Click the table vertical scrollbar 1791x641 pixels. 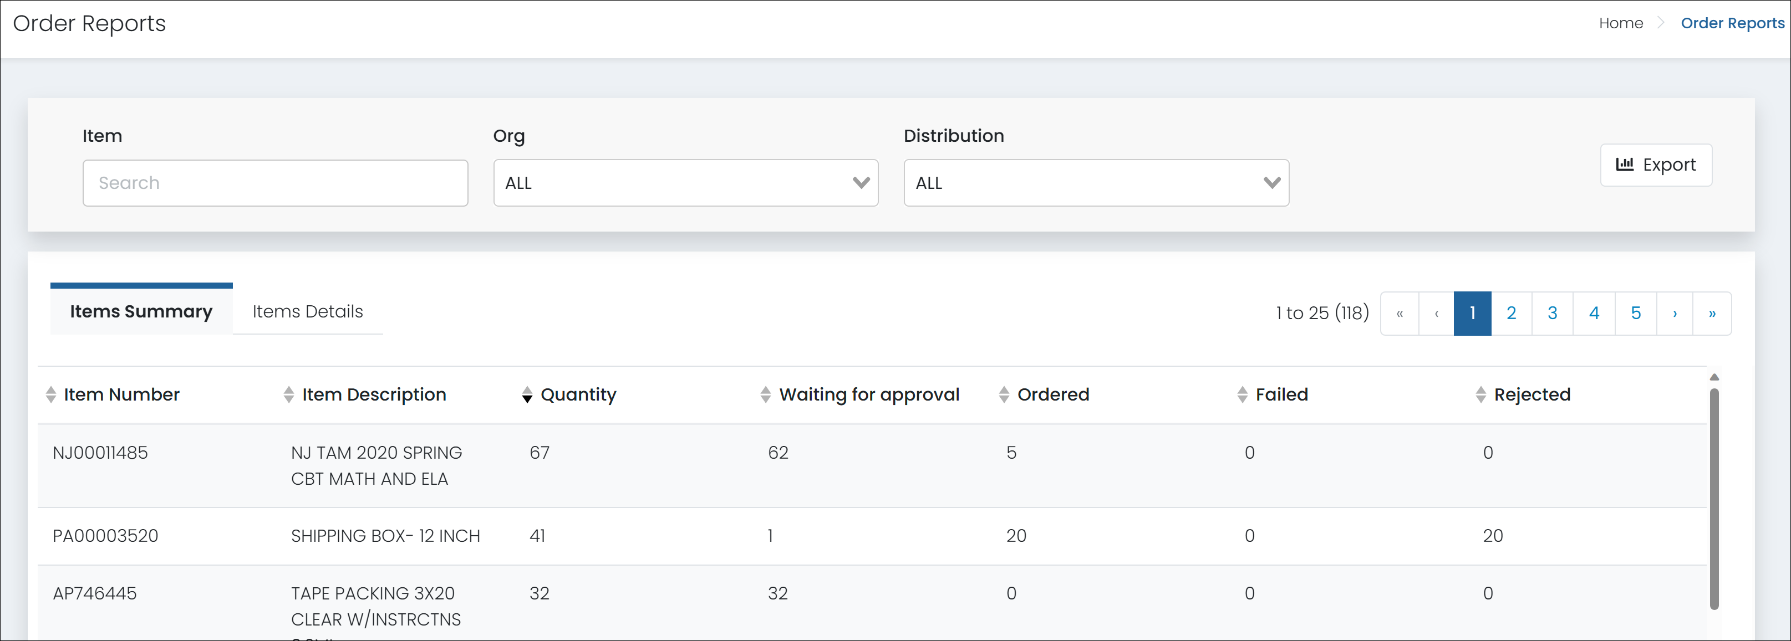click(x=1714, y=498)
